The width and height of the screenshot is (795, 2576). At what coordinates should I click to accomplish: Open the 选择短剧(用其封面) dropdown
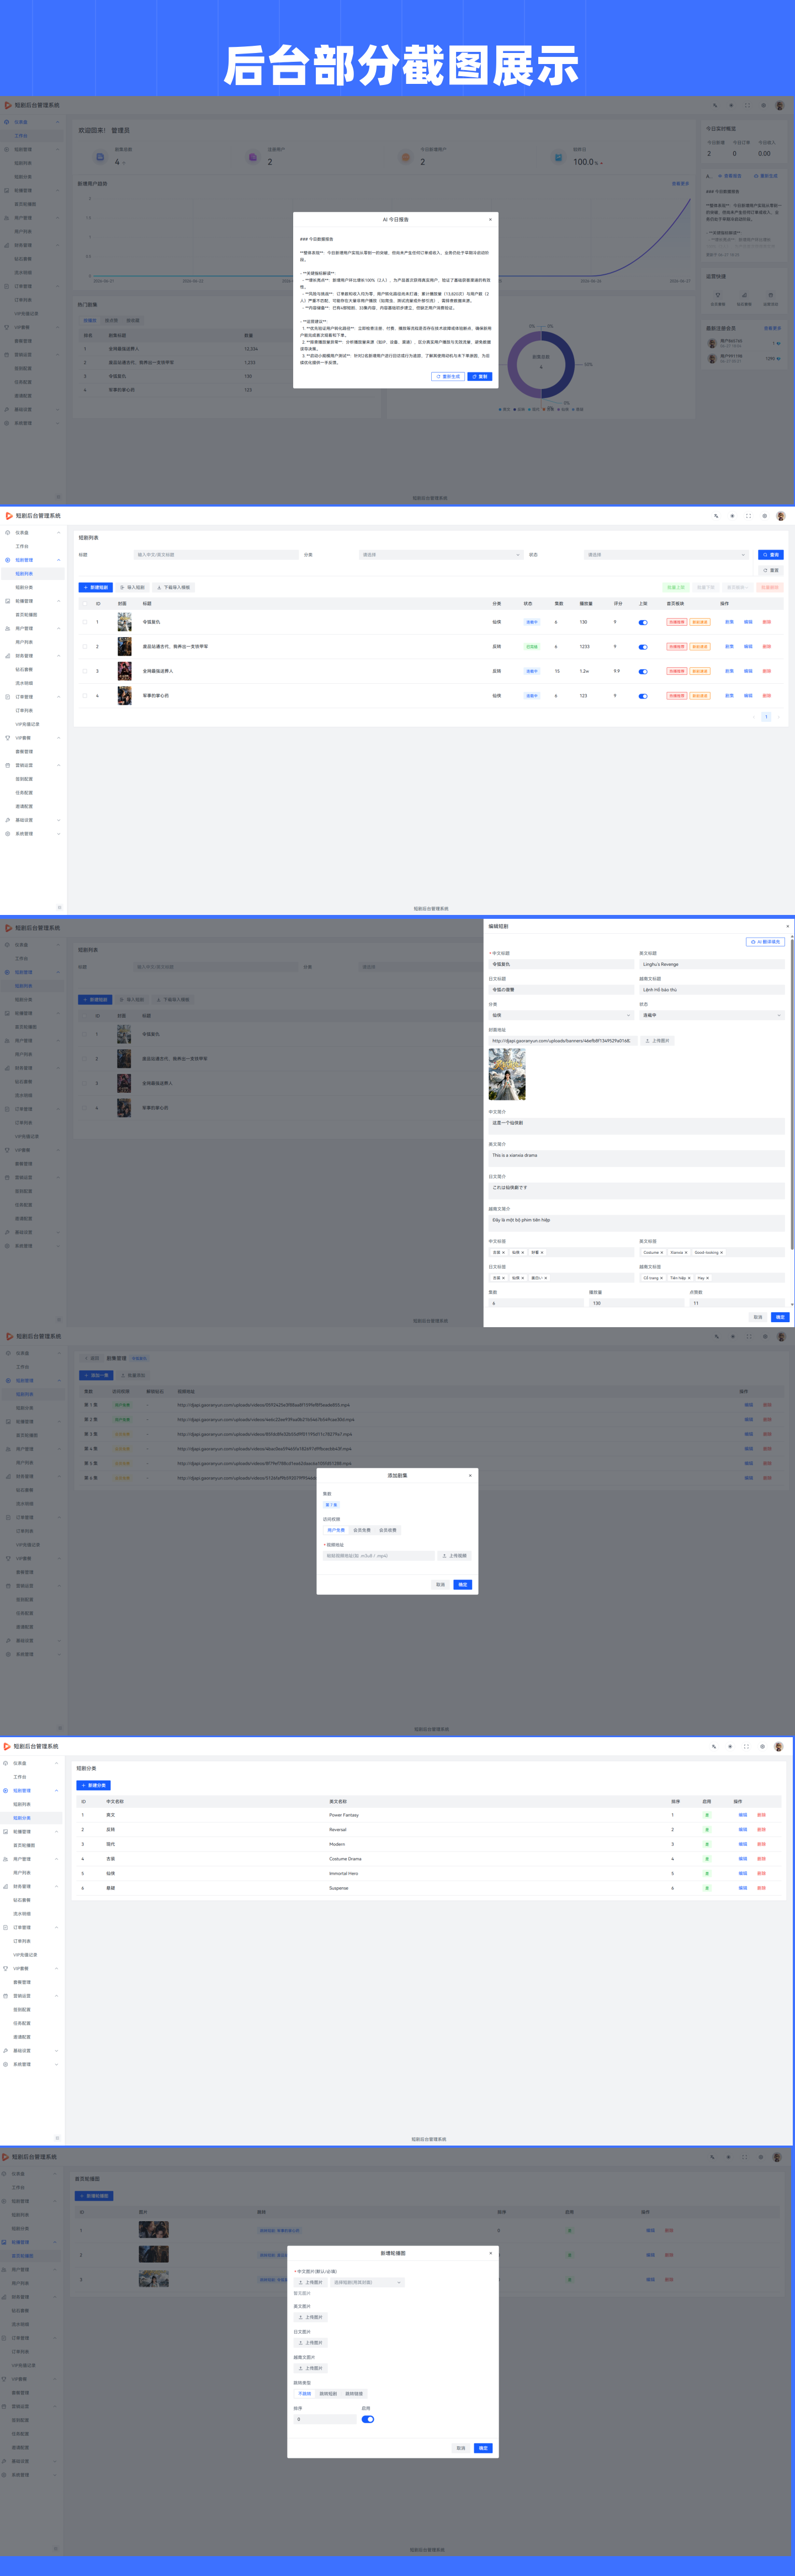pyautogui.click(x=367, y=2282)
